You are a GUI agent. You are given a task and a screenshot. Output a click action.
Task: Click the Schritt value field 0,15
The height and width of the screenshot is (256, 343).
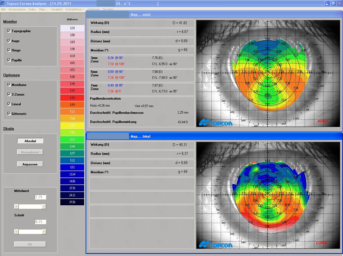click(40, 222)
